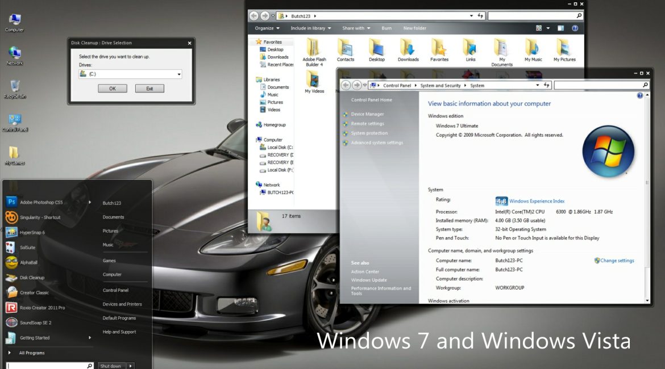
Task: Select Recent Places in Favorites list
Action: coord(277,65)
